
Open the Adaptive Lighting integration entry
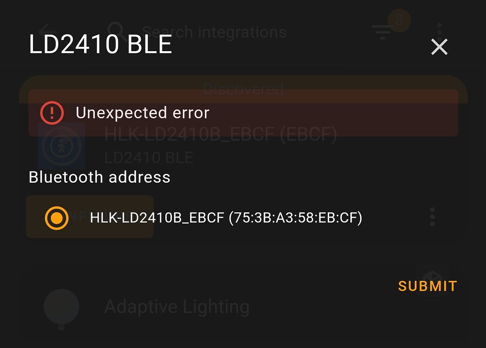tap(177, 306)
